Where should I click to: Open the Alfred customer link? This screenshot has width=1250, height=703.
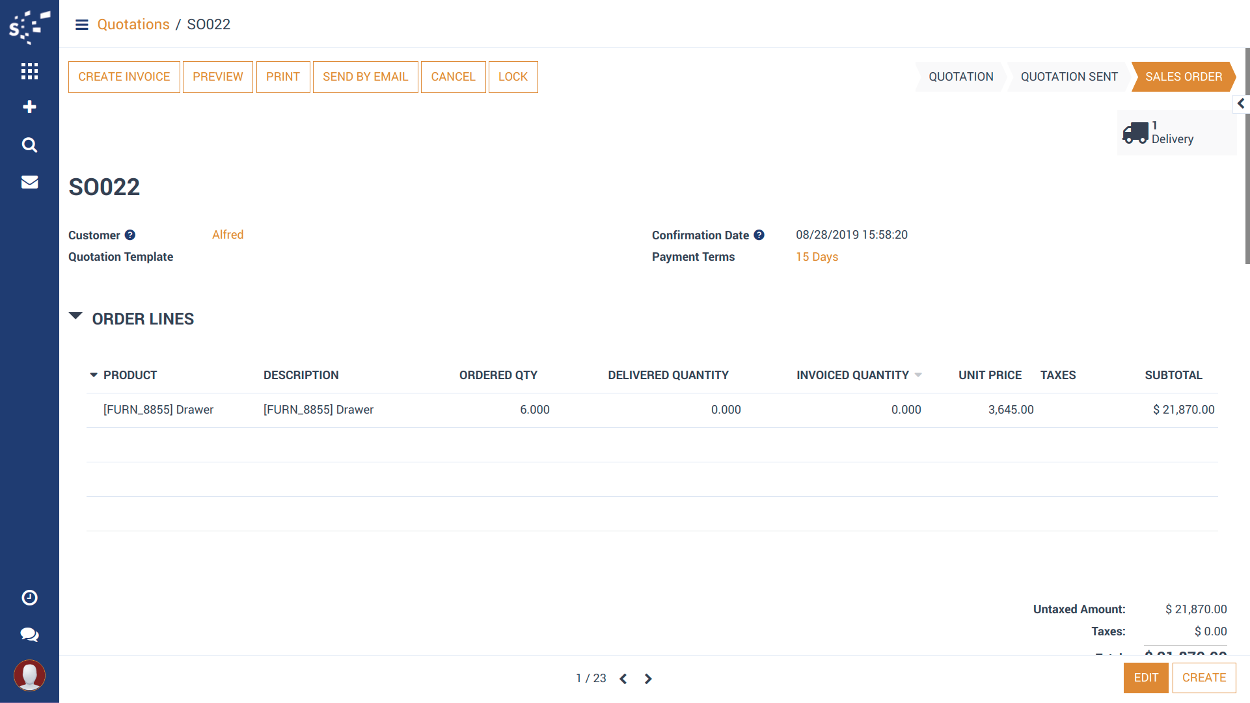[x=228, y=235]
